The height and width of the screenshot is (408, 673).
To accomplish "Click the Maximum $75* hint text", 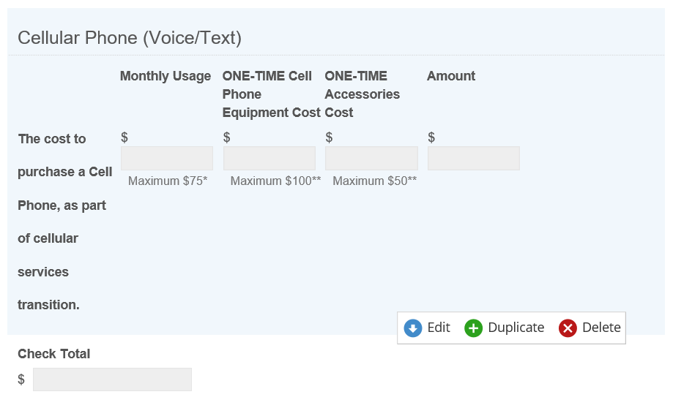I will pyautogui.click(x=168, y=181).
